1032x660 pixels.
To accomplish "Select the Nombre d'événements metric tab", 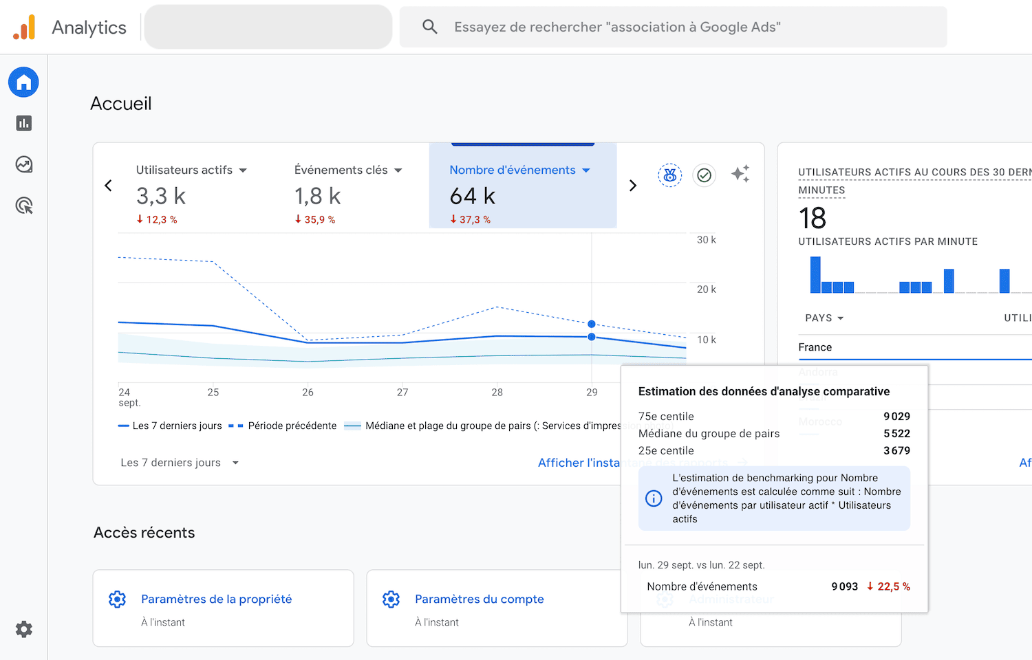I will tap(523, 186).
